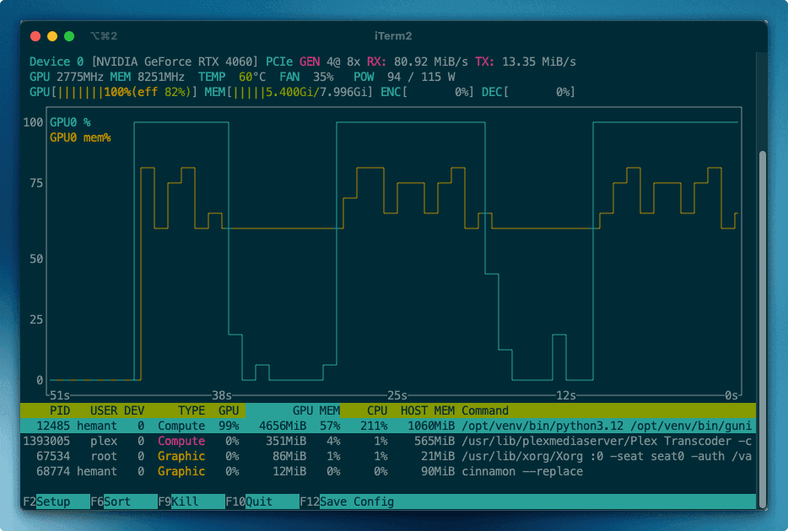Select the python3.12 process row 12485

click(388, 426)
